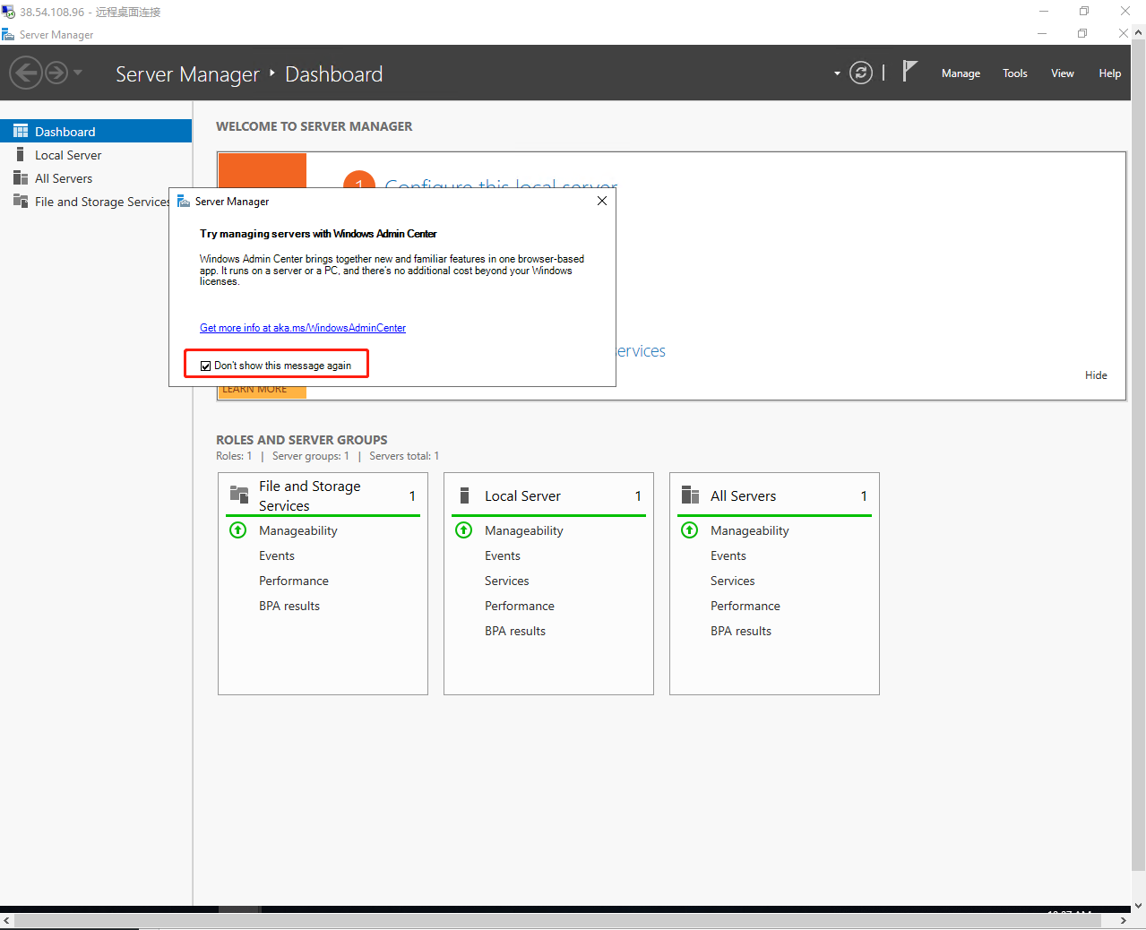
Task: Click Performance in File and Storage Services tile
Action: pyautogui.click(x=294, y=581)
